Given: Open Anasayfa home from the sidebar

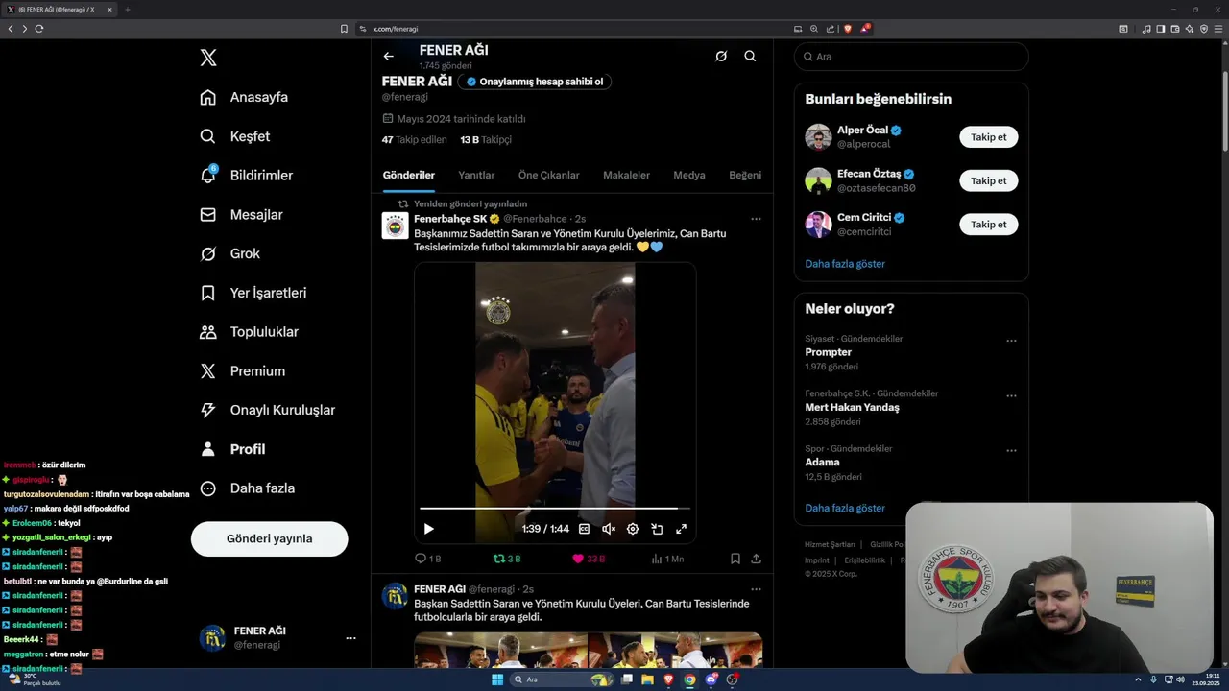Looking at the screenshot, I should coord(244,97).
